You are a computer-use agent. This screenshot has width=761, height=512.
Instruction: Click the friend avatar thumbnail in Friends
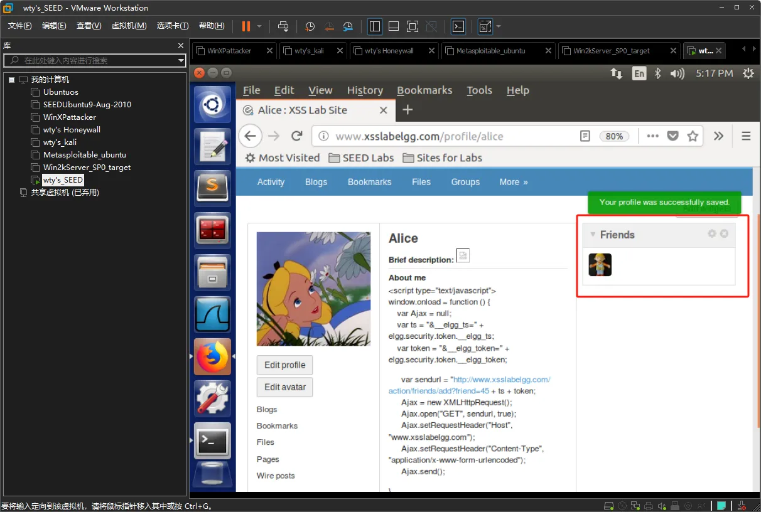[600, 265]
